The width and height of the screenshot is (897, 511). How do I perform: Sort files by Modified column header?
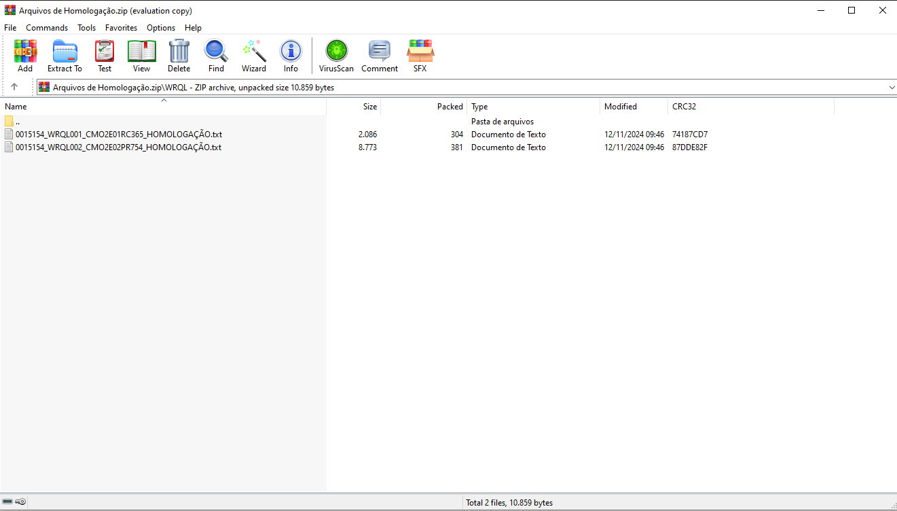pos(621,107)
